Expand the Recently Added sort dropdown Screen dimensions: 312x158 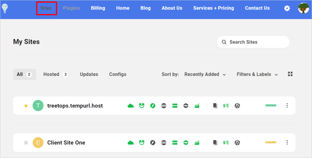[x=205, y=74]
